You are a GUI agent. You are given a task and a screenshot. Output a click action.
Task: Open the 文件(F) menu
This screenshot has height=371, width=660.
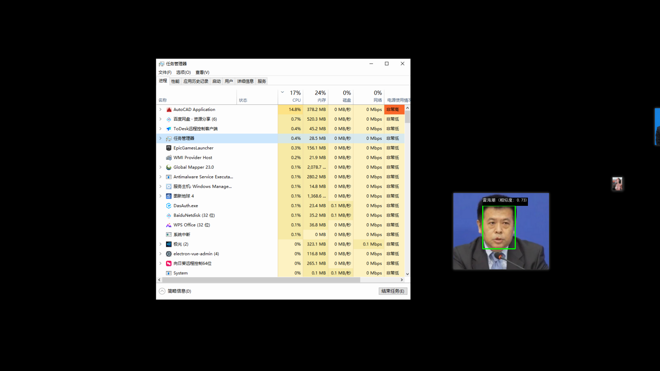[165, 72]
